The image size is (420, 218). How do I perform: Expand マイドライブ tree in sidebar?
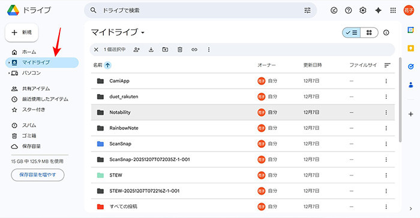tap(9, 63)
